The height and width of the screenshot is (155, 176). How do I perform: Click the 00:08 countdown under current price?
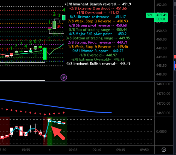click(161, 19)
